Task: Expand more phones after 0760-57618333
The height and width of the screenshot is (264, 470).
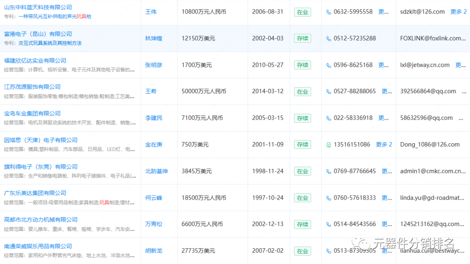Action: pyautogui.click(x=387, y=198)
